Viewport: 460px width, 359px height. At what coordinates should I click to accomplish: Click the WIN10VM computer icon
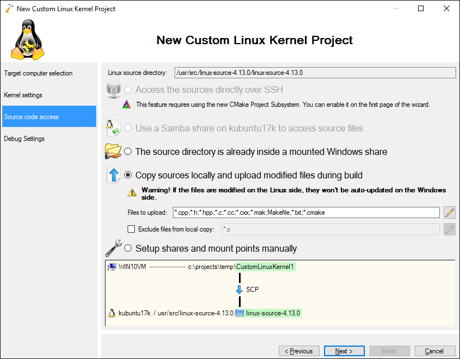click(x=112, y=267)
